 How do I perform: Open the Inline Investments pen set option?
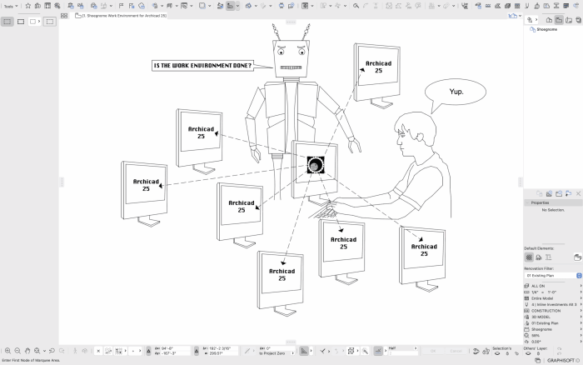pos(553,304)
